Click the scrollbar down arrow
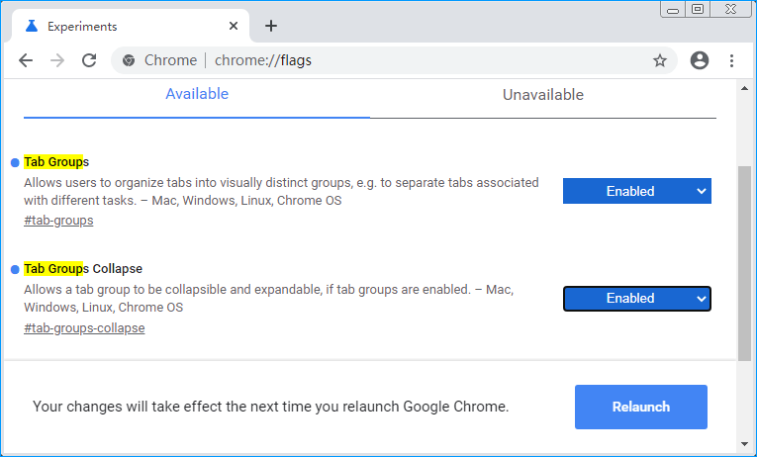 coord(744,444)
